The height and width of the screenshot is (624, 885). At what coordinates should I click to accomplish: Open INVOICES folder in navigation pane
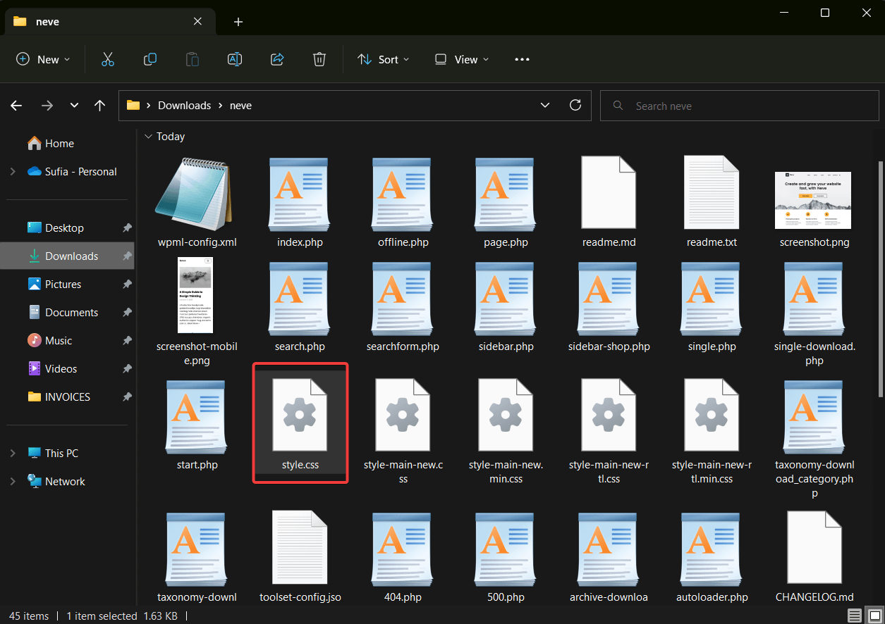point(67,397)
